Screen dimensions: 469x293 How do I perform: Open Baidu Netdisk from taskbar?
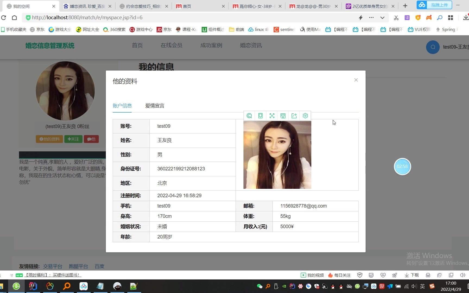pyautogui.click(x=84, y=286)
